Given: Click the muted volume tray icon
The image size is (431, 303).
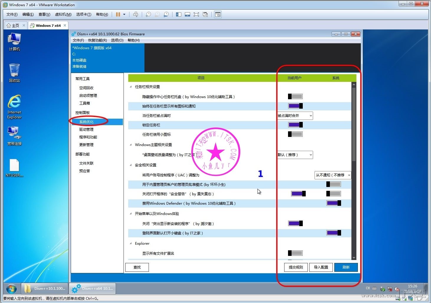Looking at the screenshot, I should 397,289.
